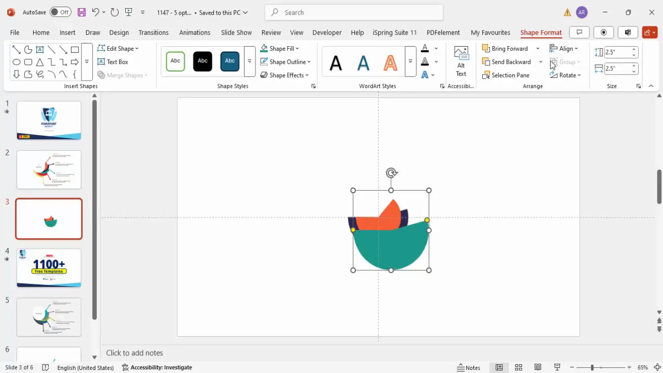The image size is (663, 373).
Task: Open the File menu
Action: [x=15, y=32]
